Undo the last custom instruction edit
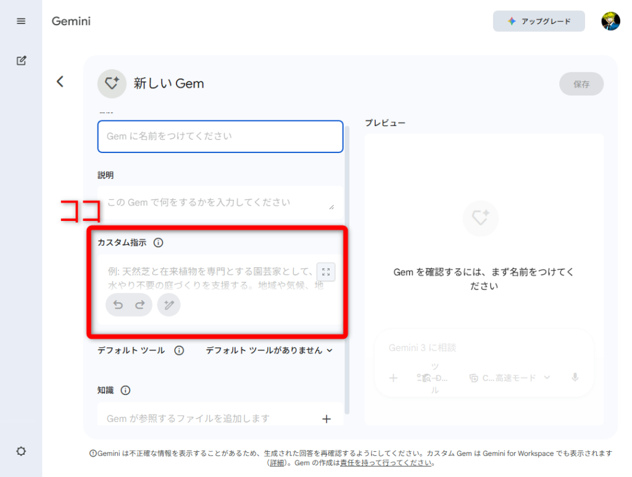This screenshot has width=632, height=477. [118, 305]
